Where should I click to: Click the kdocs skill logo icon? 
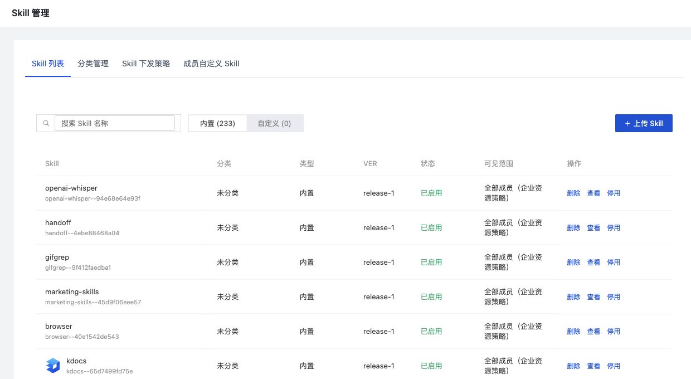click(52, 366)
